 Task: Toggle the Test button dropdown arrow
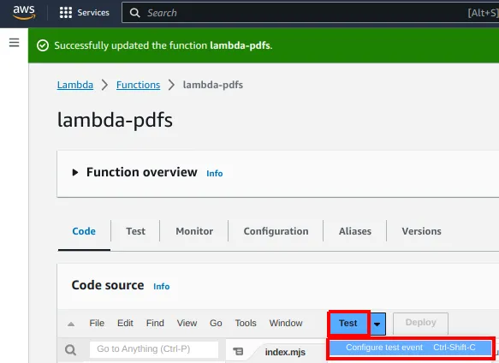[377, 324]
